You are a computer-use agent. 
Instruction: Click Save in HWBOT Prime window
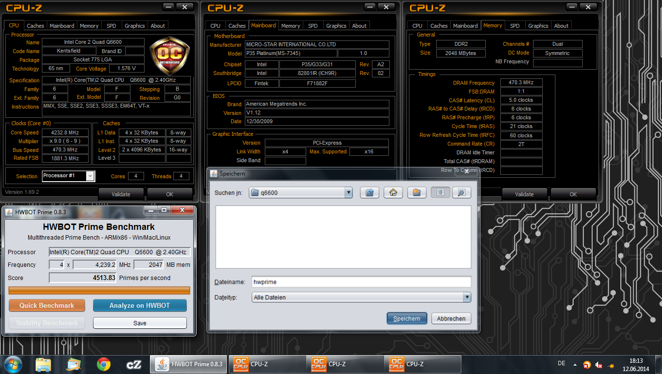click(x=140, y=323)
